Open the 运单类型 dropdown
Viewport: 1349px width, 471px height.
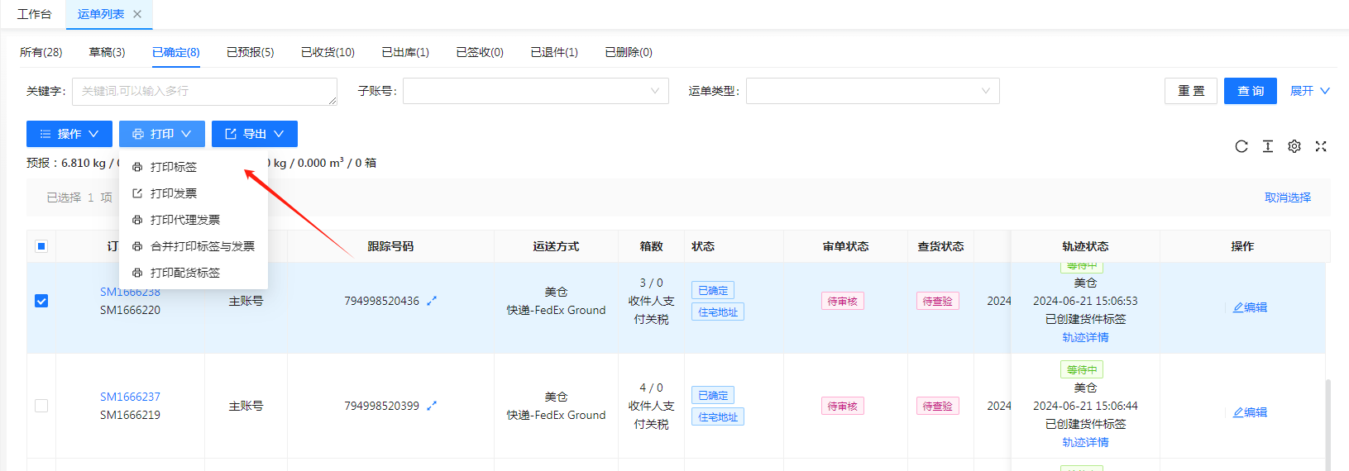[x=872, y=91]
